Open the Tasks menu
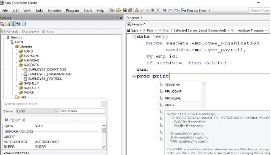The image size is (271, 155). (39, 11)
